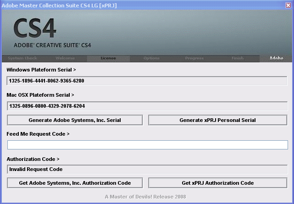Click the "Windows Plateform Serial >" label
The height and width of the screenshot is (204, 294).
pyautogui.click(x=41, y=70)
